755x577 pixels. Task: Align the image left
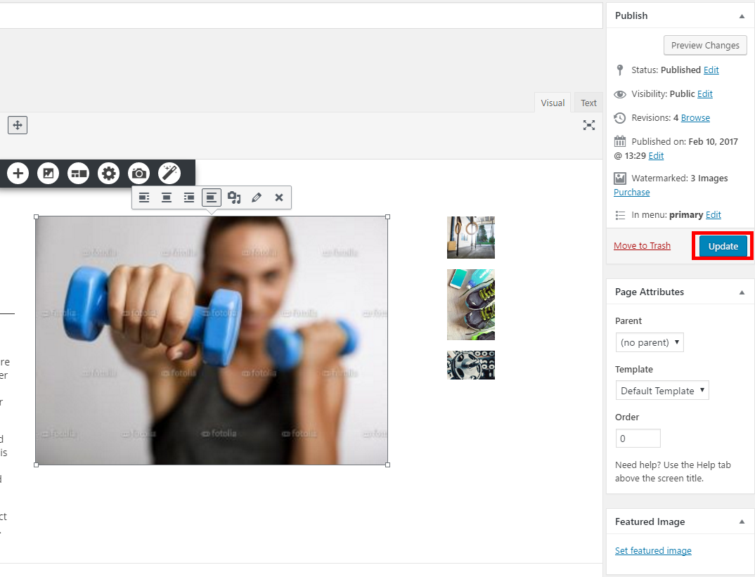144,197
